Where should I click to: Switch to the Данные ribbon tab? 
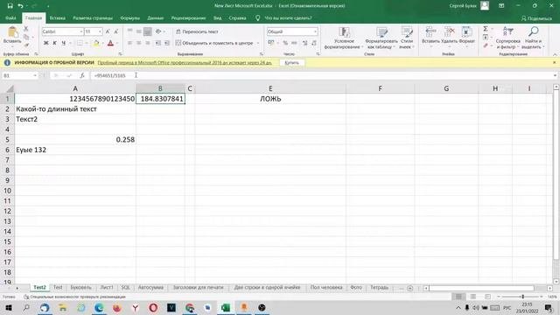pyautogui.click(x=156, y=17)
